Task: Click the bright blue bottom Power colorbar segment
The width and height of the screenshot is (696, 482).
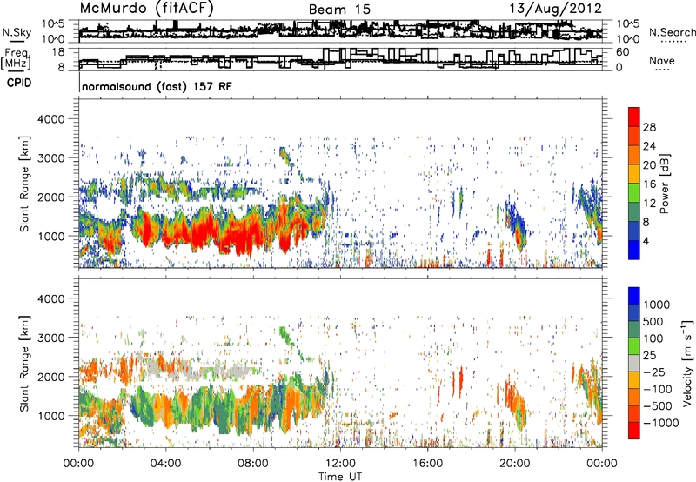Action: [634, 251]
